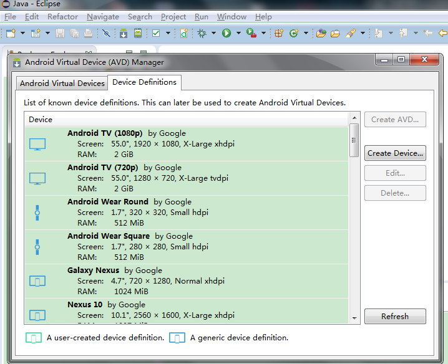The image size is (448, 364).
Task: Click the yellow Back navigation arrow
Action: click(x=443, y=33)
